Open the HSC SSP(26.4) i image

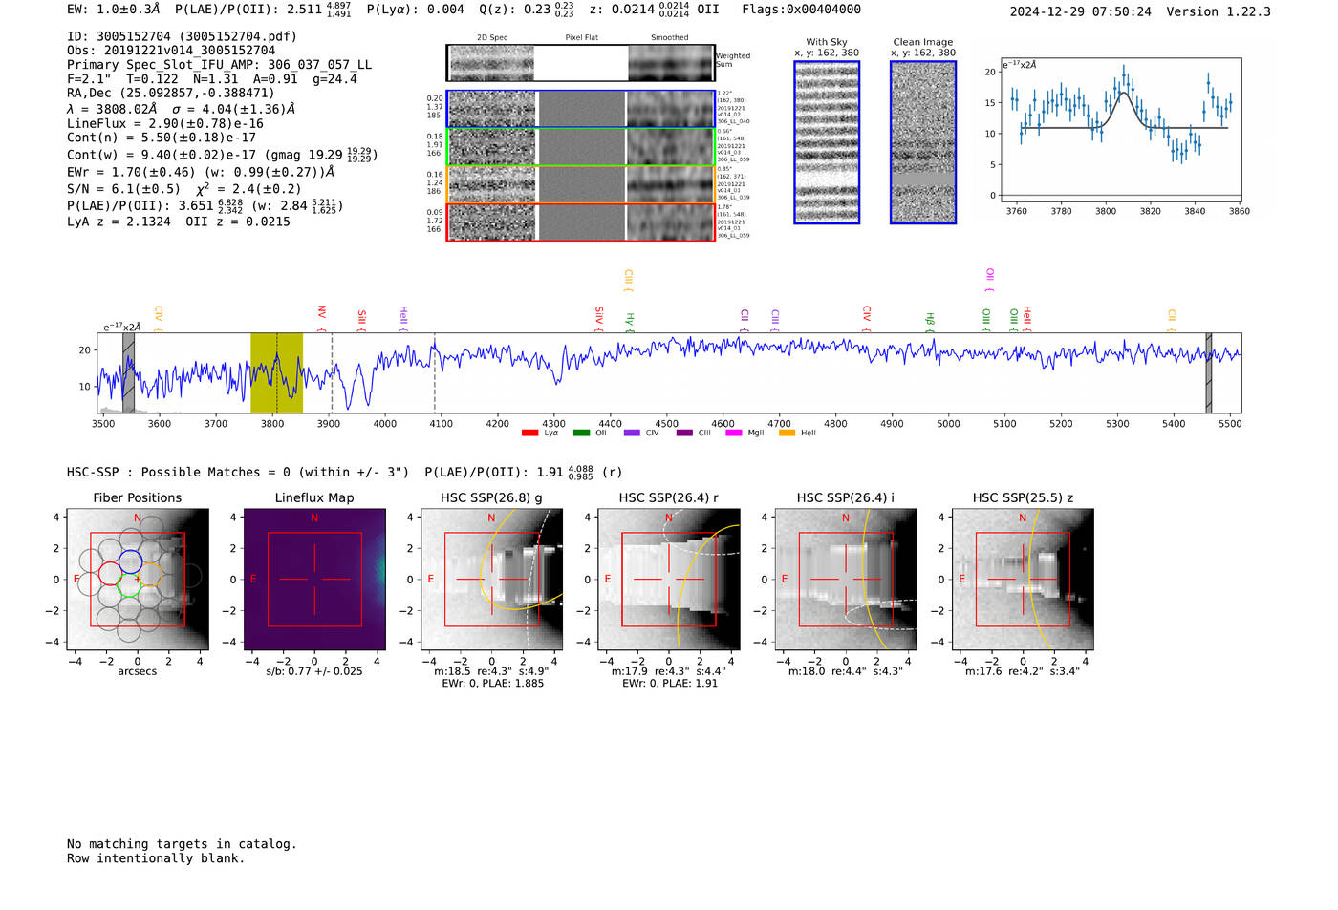coord(846,580)
